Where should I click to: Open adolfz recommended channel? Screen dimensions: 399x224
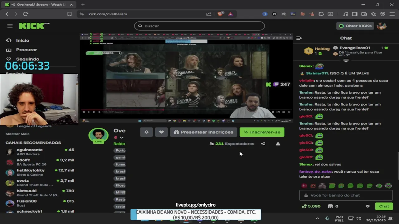(x=40, y=162)
